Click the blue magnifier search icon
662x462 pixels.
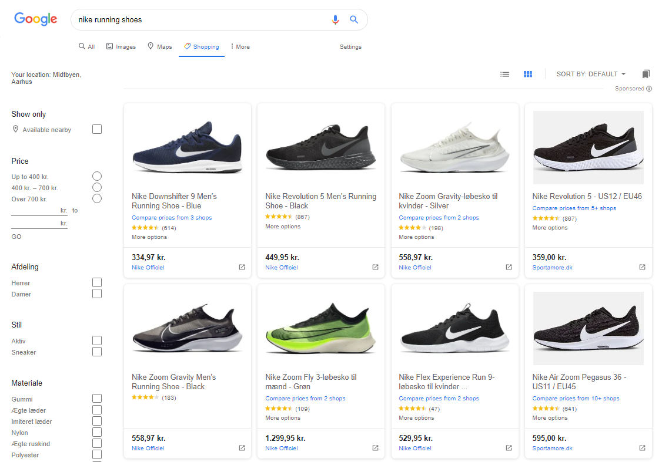click(x=354, y=19)
